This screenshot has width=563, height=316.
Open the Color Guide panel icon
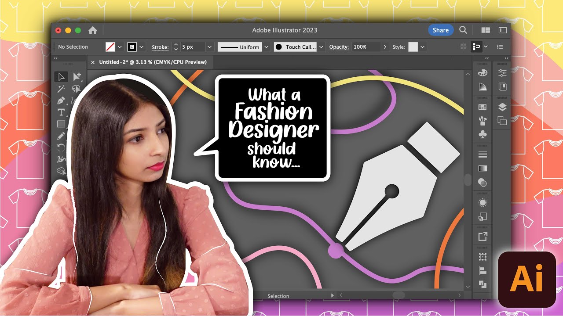click(x=483, y=87)
